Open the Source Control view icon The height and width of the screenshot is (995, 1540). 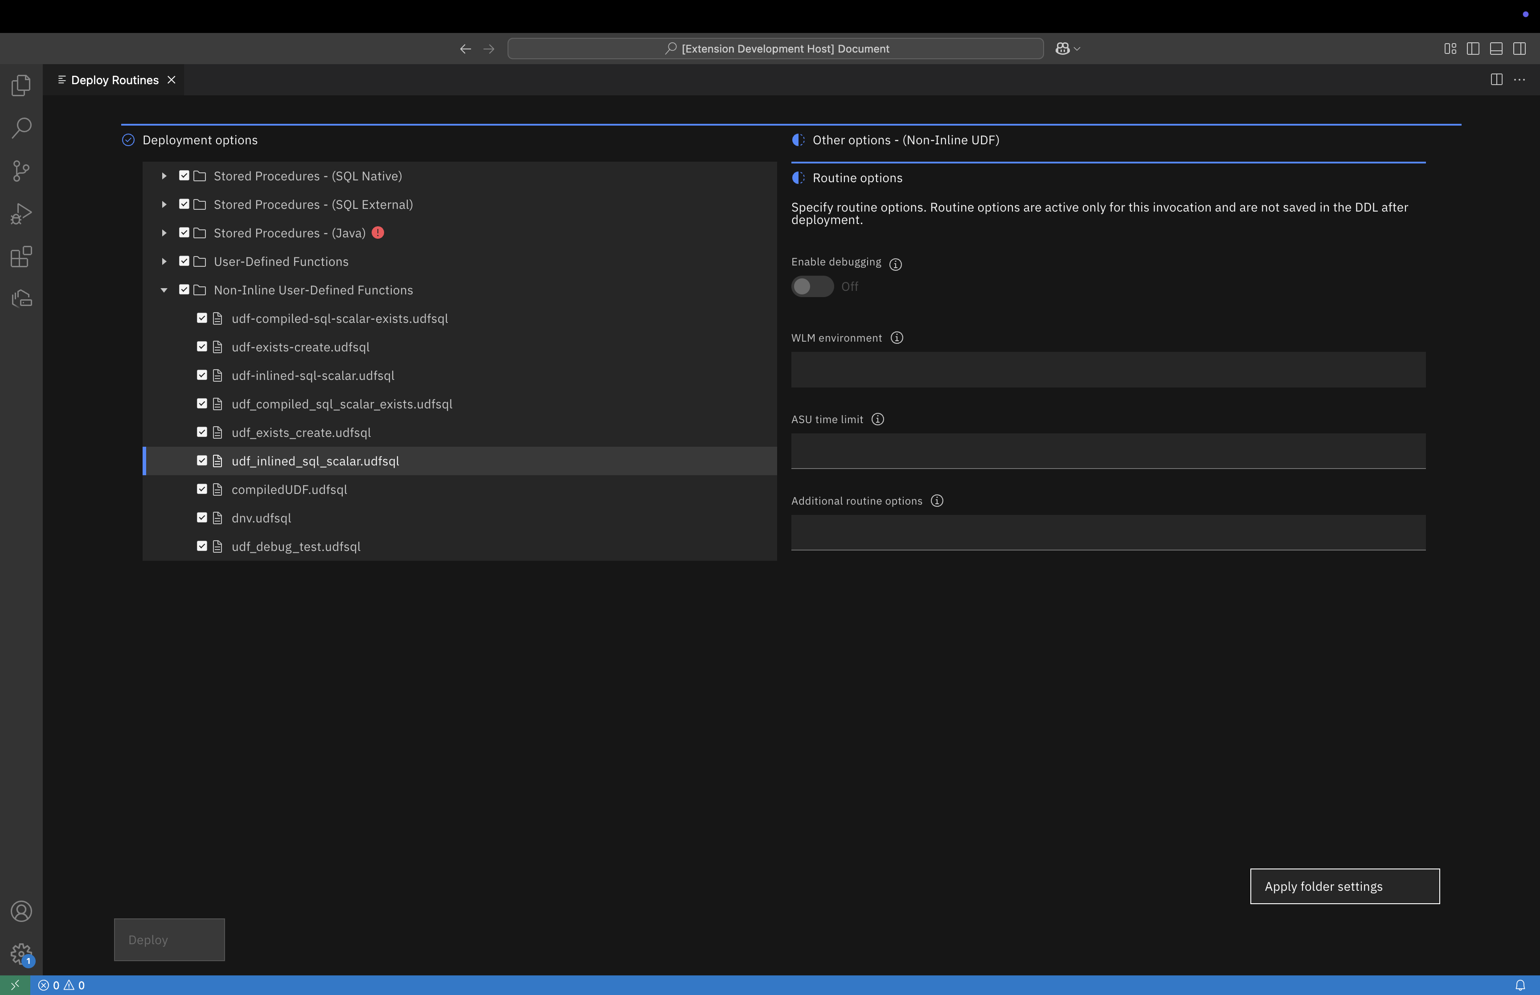20,171
